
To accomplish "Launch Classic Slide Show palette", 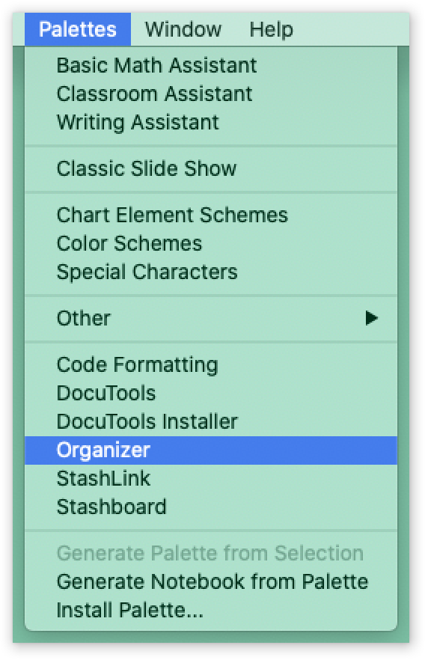I will tap(210, 169).
